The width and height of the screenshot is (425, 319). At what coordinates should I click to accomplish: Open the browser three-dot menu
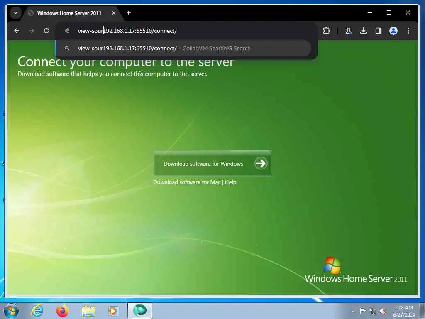(x=408, y=31)
